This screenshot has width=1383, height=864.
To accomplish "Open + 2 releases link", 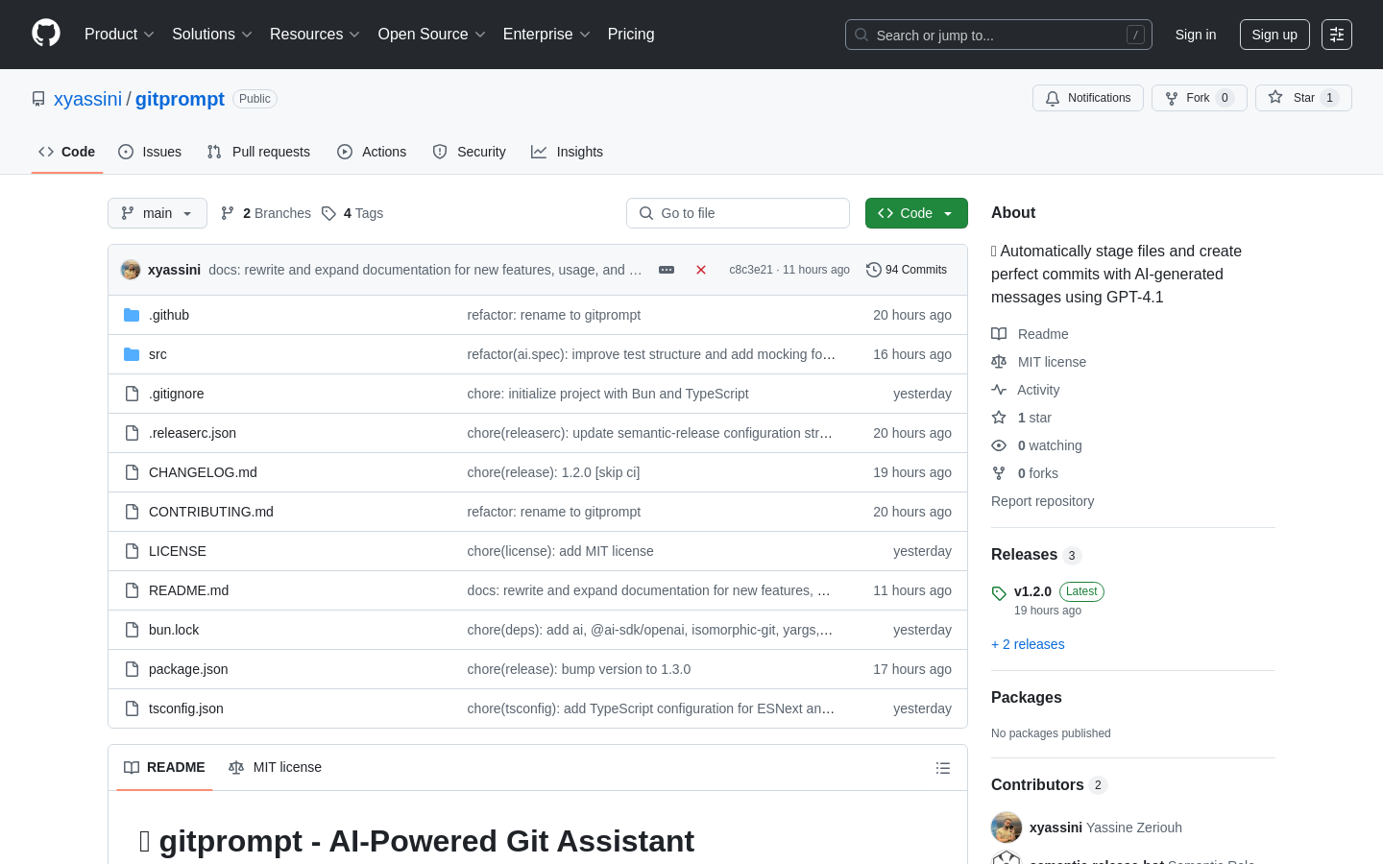I will [1028, 644].
